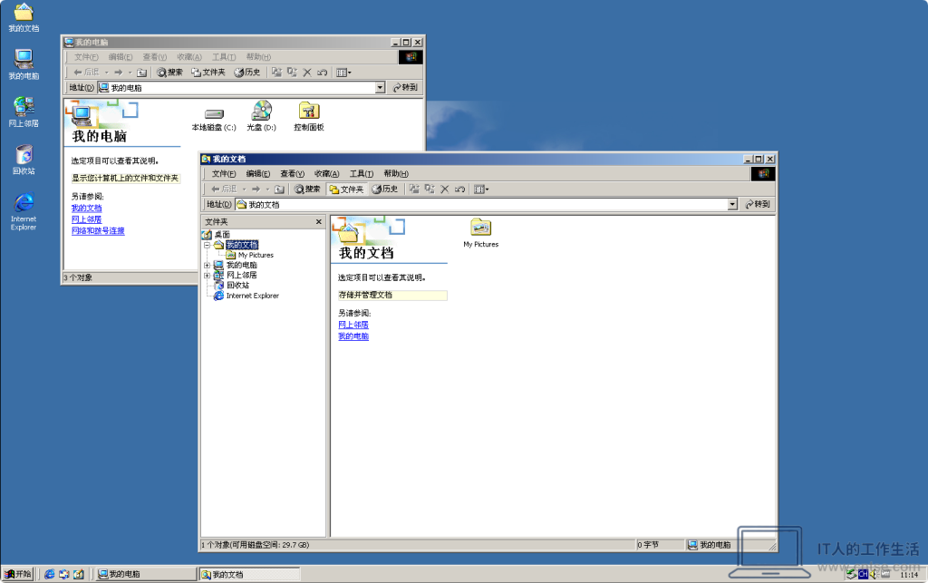Click Delete X icon in 我的电脑 toolbar
Screen dimensions: 928x583
click(307, 73)
